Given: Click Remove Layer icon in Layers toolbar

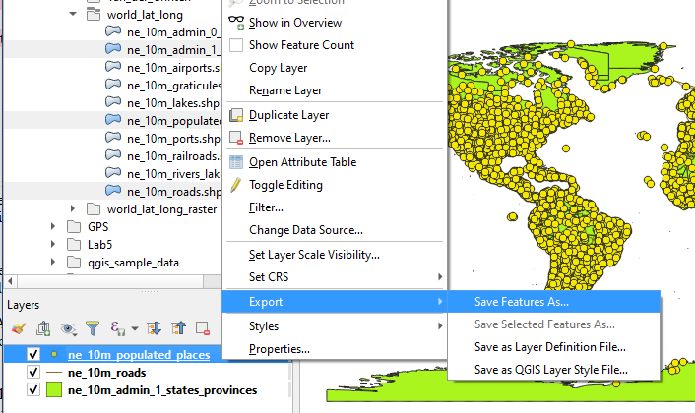Looking at the screenshot, I should [203, 328].
